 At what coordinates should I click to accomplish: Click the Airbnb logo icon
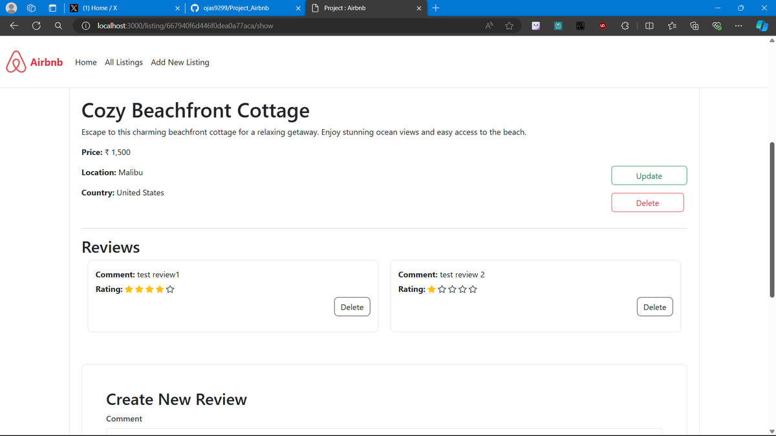(x=16, y=62)
